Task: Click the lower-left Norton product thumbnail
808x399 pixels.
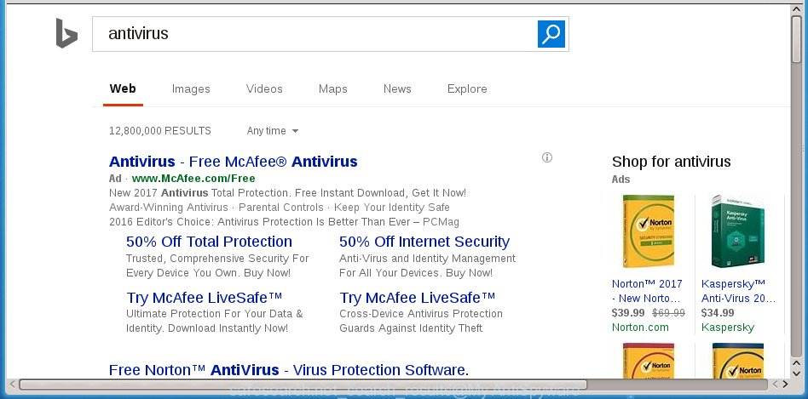Action: (x=649, y=361)
